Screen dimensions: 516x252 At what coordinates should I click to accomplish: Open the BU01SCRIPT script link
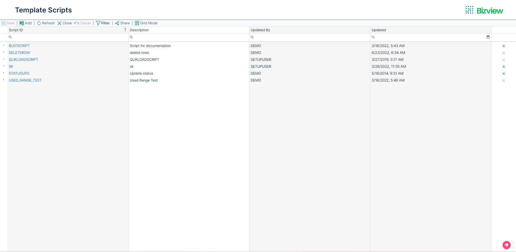click(x=19, y=46)
